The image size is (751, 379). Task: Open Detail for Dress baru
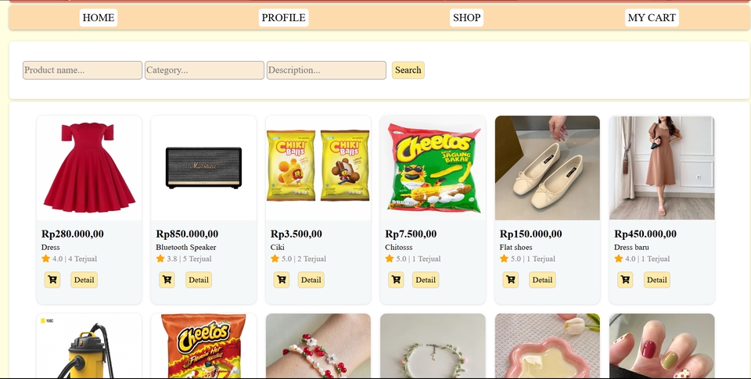pos(656,280)
